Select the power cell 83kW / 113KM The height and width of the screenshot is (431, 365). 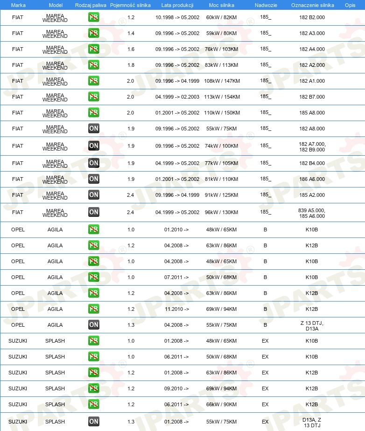(x=221, y=65)
